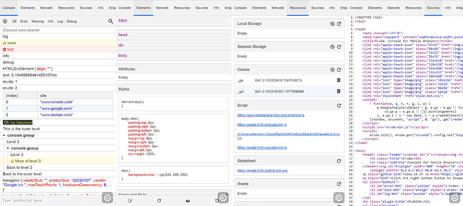The width and height of the screenshot is (463, 206).
Task: Clear Local Storage with its ban icon
Action: [332, 24]
